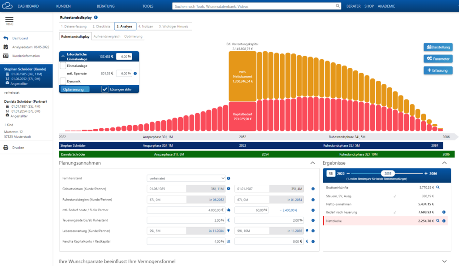Image resolution: width=459 pixels, height=266 pixels.
Task: Click the Parameter button
Action: (438, 59)
